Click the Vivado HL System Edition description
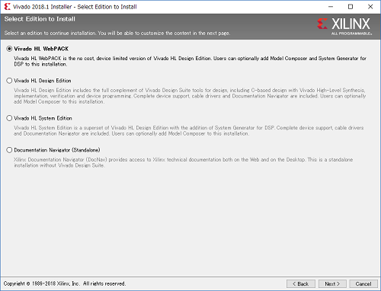Image resolution: width=381 pixels, height=291 pixels. tap(189, 131)
